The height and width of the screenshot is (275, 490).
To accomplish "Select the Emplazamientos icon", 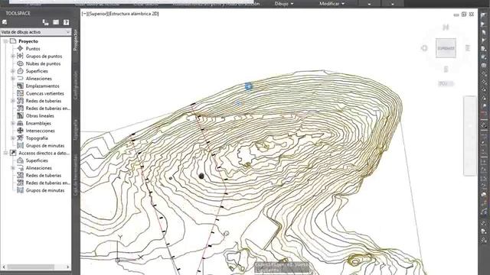I will (x=21, y=86).
